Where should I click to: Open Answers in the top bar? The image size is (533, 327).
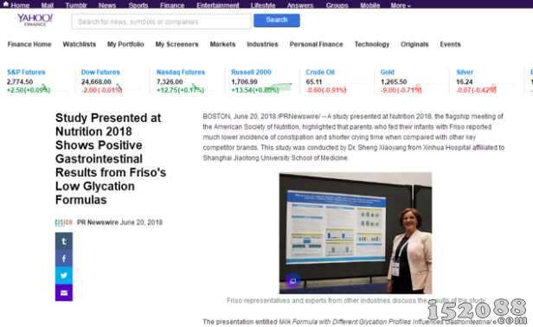pyautogui.click(x=300, y=5)
